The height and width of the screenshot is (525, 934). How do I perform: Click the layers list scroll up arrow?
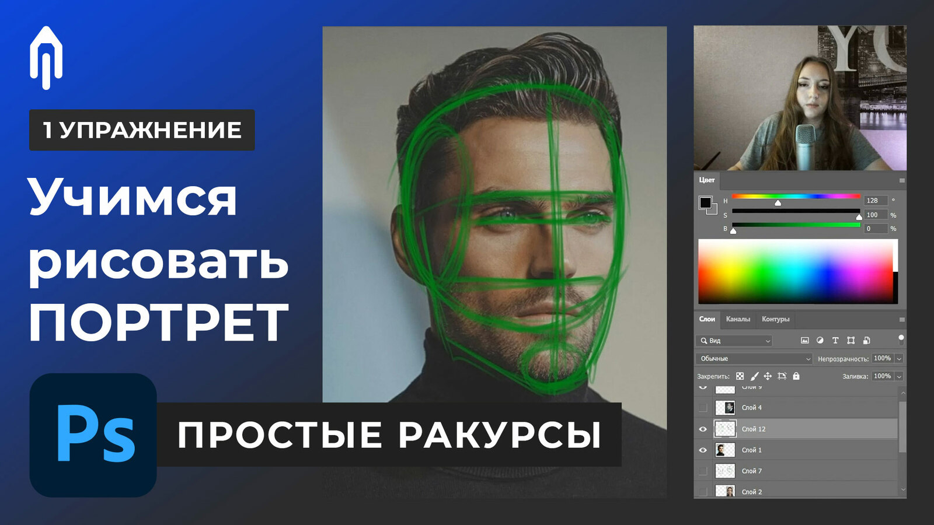pos(902,393)
